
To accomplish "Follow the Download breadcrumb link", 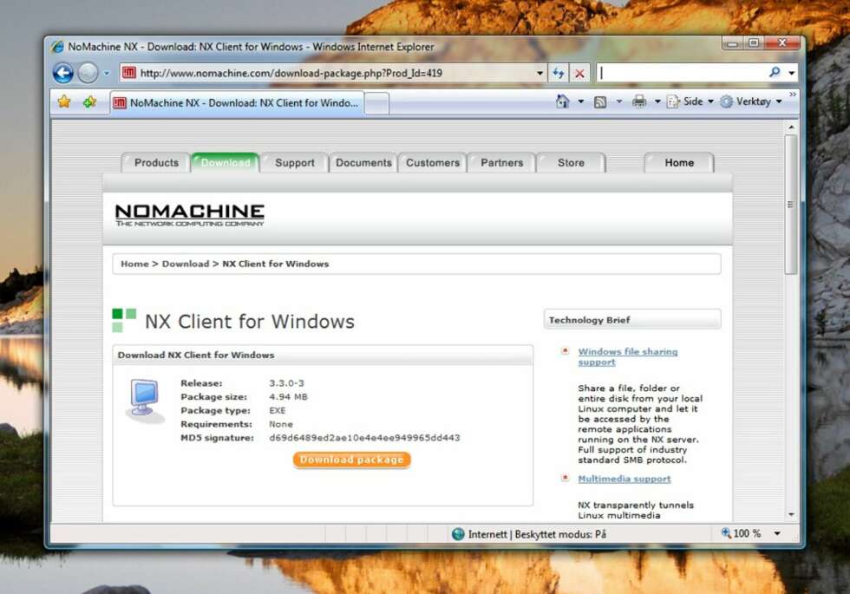I will [186, 264].
